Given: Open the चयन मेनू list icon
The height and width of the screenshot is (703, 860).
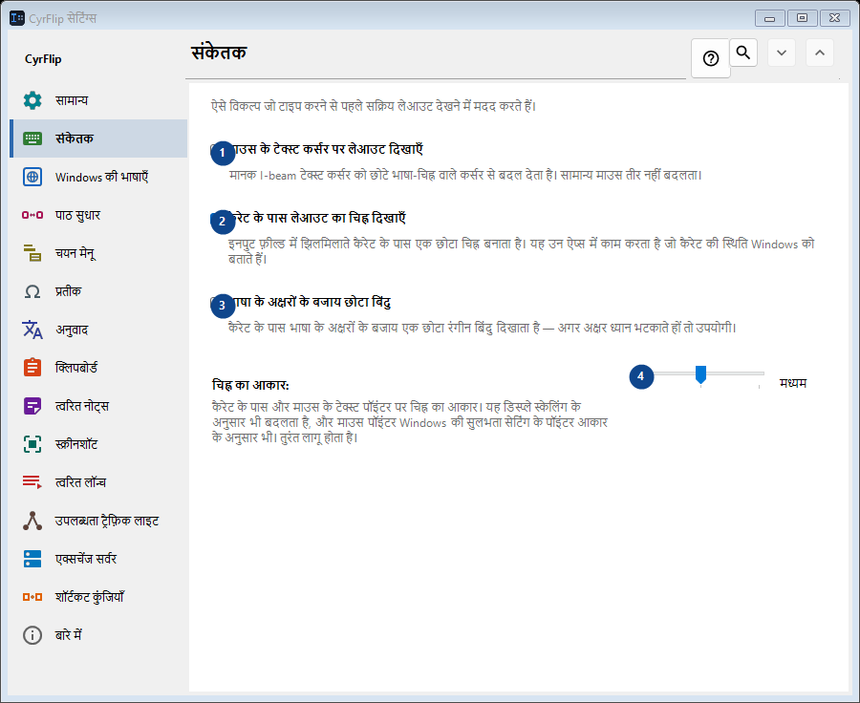Looking at the screenshot, I should tap(32, 253).
